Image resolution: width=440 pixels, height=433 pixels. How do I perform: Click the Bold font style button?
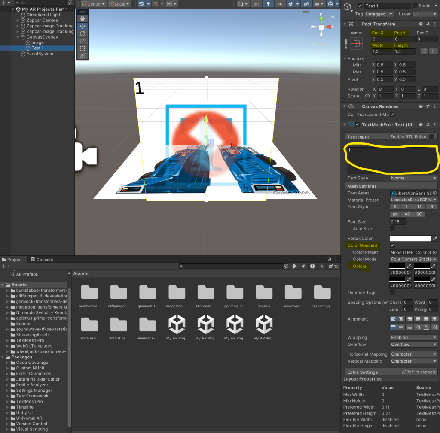pyautogui.click(x=395, y=207)
